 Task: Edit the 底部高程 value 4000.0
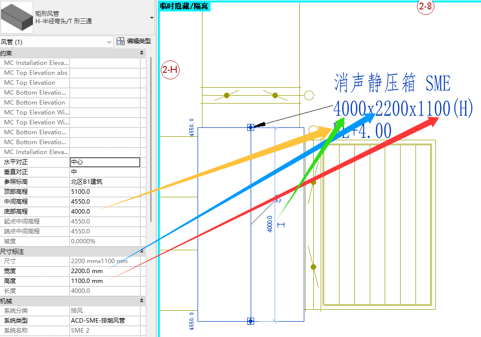point(105,212)
